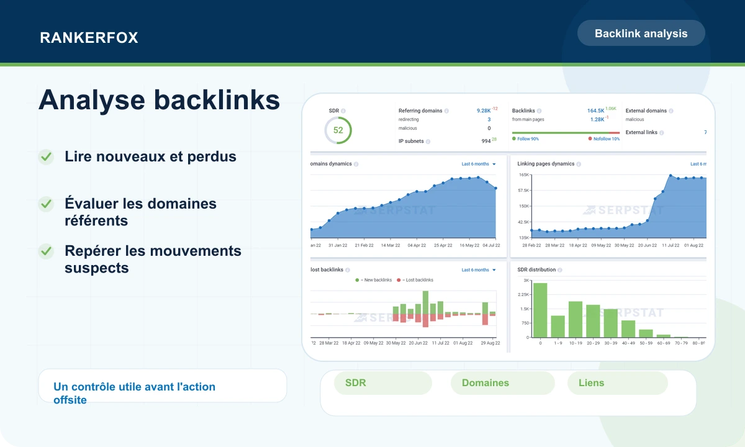Open the period dropdown in Linking pages dynamics
This screenshot has height=447, width=745.
coord(698,165)
